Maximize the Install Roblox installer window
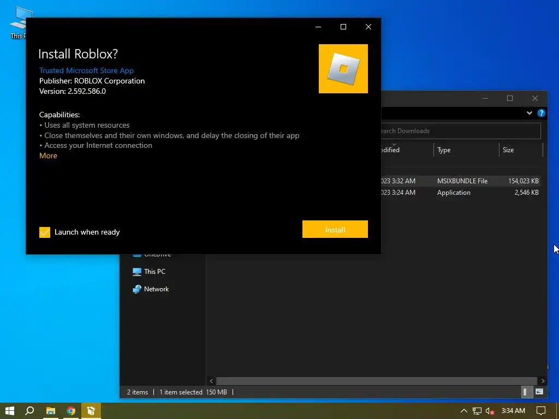 [x=343, y=27]
